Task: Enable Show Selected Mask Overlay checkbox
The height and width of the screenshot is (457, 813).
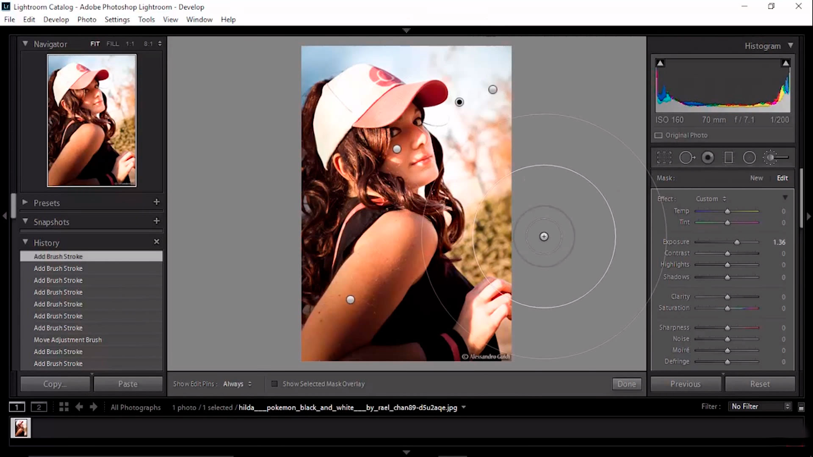Action: pos(274,384)
